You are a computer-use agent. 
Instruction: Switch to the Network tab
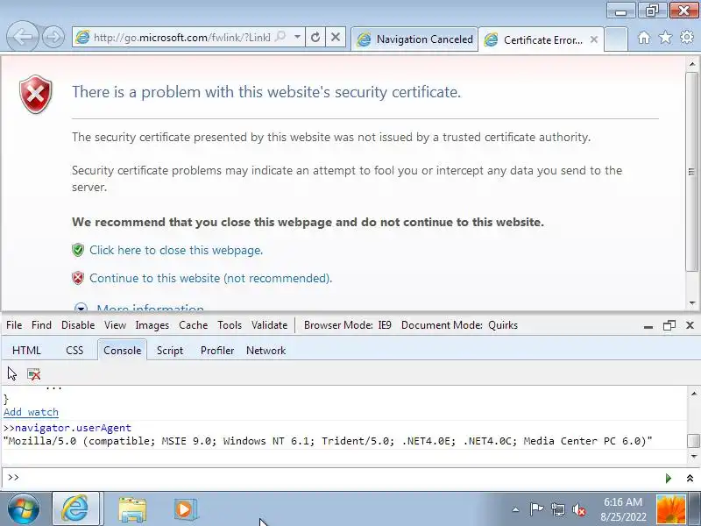[266, 350]
